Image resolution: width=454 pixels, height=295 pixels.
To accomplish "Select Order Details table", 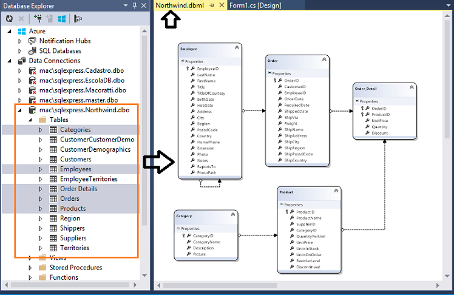I will (79, 189).
